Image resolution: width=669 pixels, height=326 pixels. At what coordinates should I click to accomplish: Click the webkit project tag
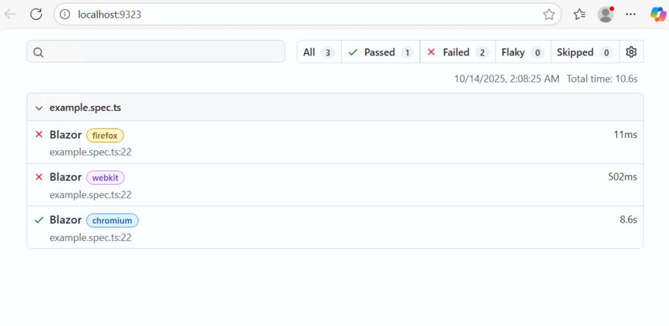coord(105,178)
